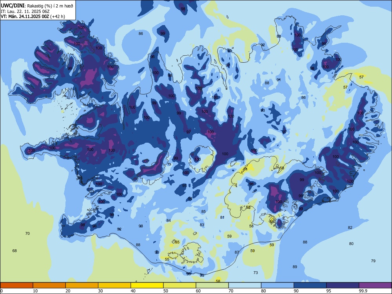Click the '91' humidity value on map

[279, 80]
